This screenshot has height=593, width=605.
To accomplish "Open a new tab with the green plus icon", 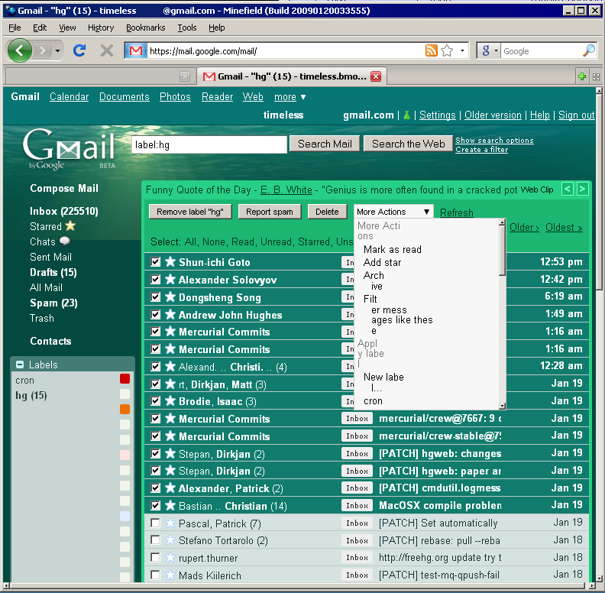I will tap(582, 76).
